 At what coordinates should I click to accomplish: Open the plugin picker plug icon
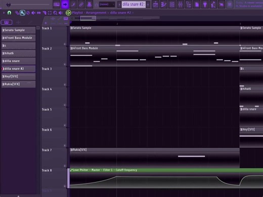coord(205,5)
